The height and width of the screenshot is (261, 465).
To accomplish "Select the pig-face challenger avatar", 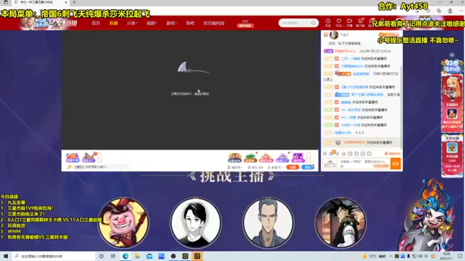I will (x=123, y=223).
